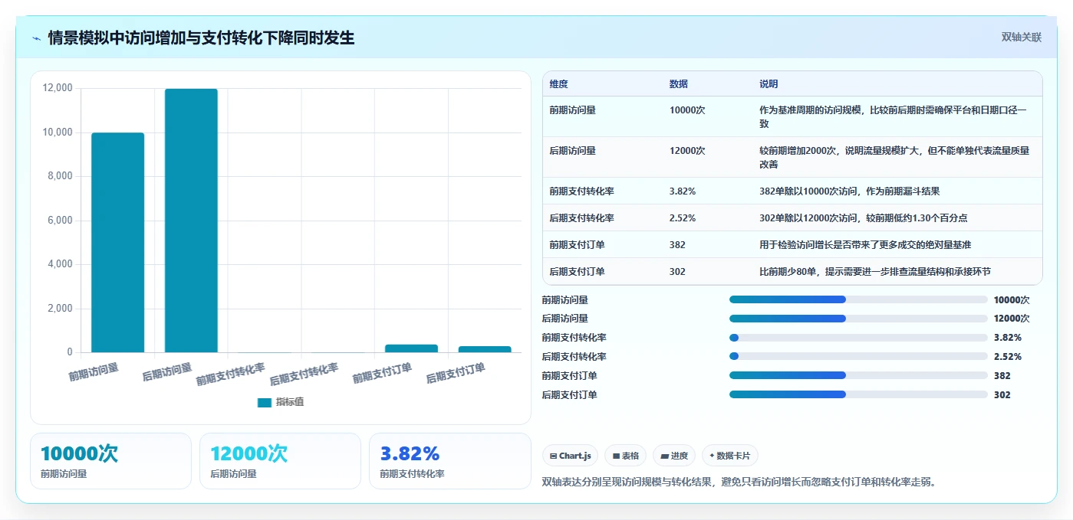Click the 后期支付订单 bar in chart
1073x520 pixels.
(485, 349)
